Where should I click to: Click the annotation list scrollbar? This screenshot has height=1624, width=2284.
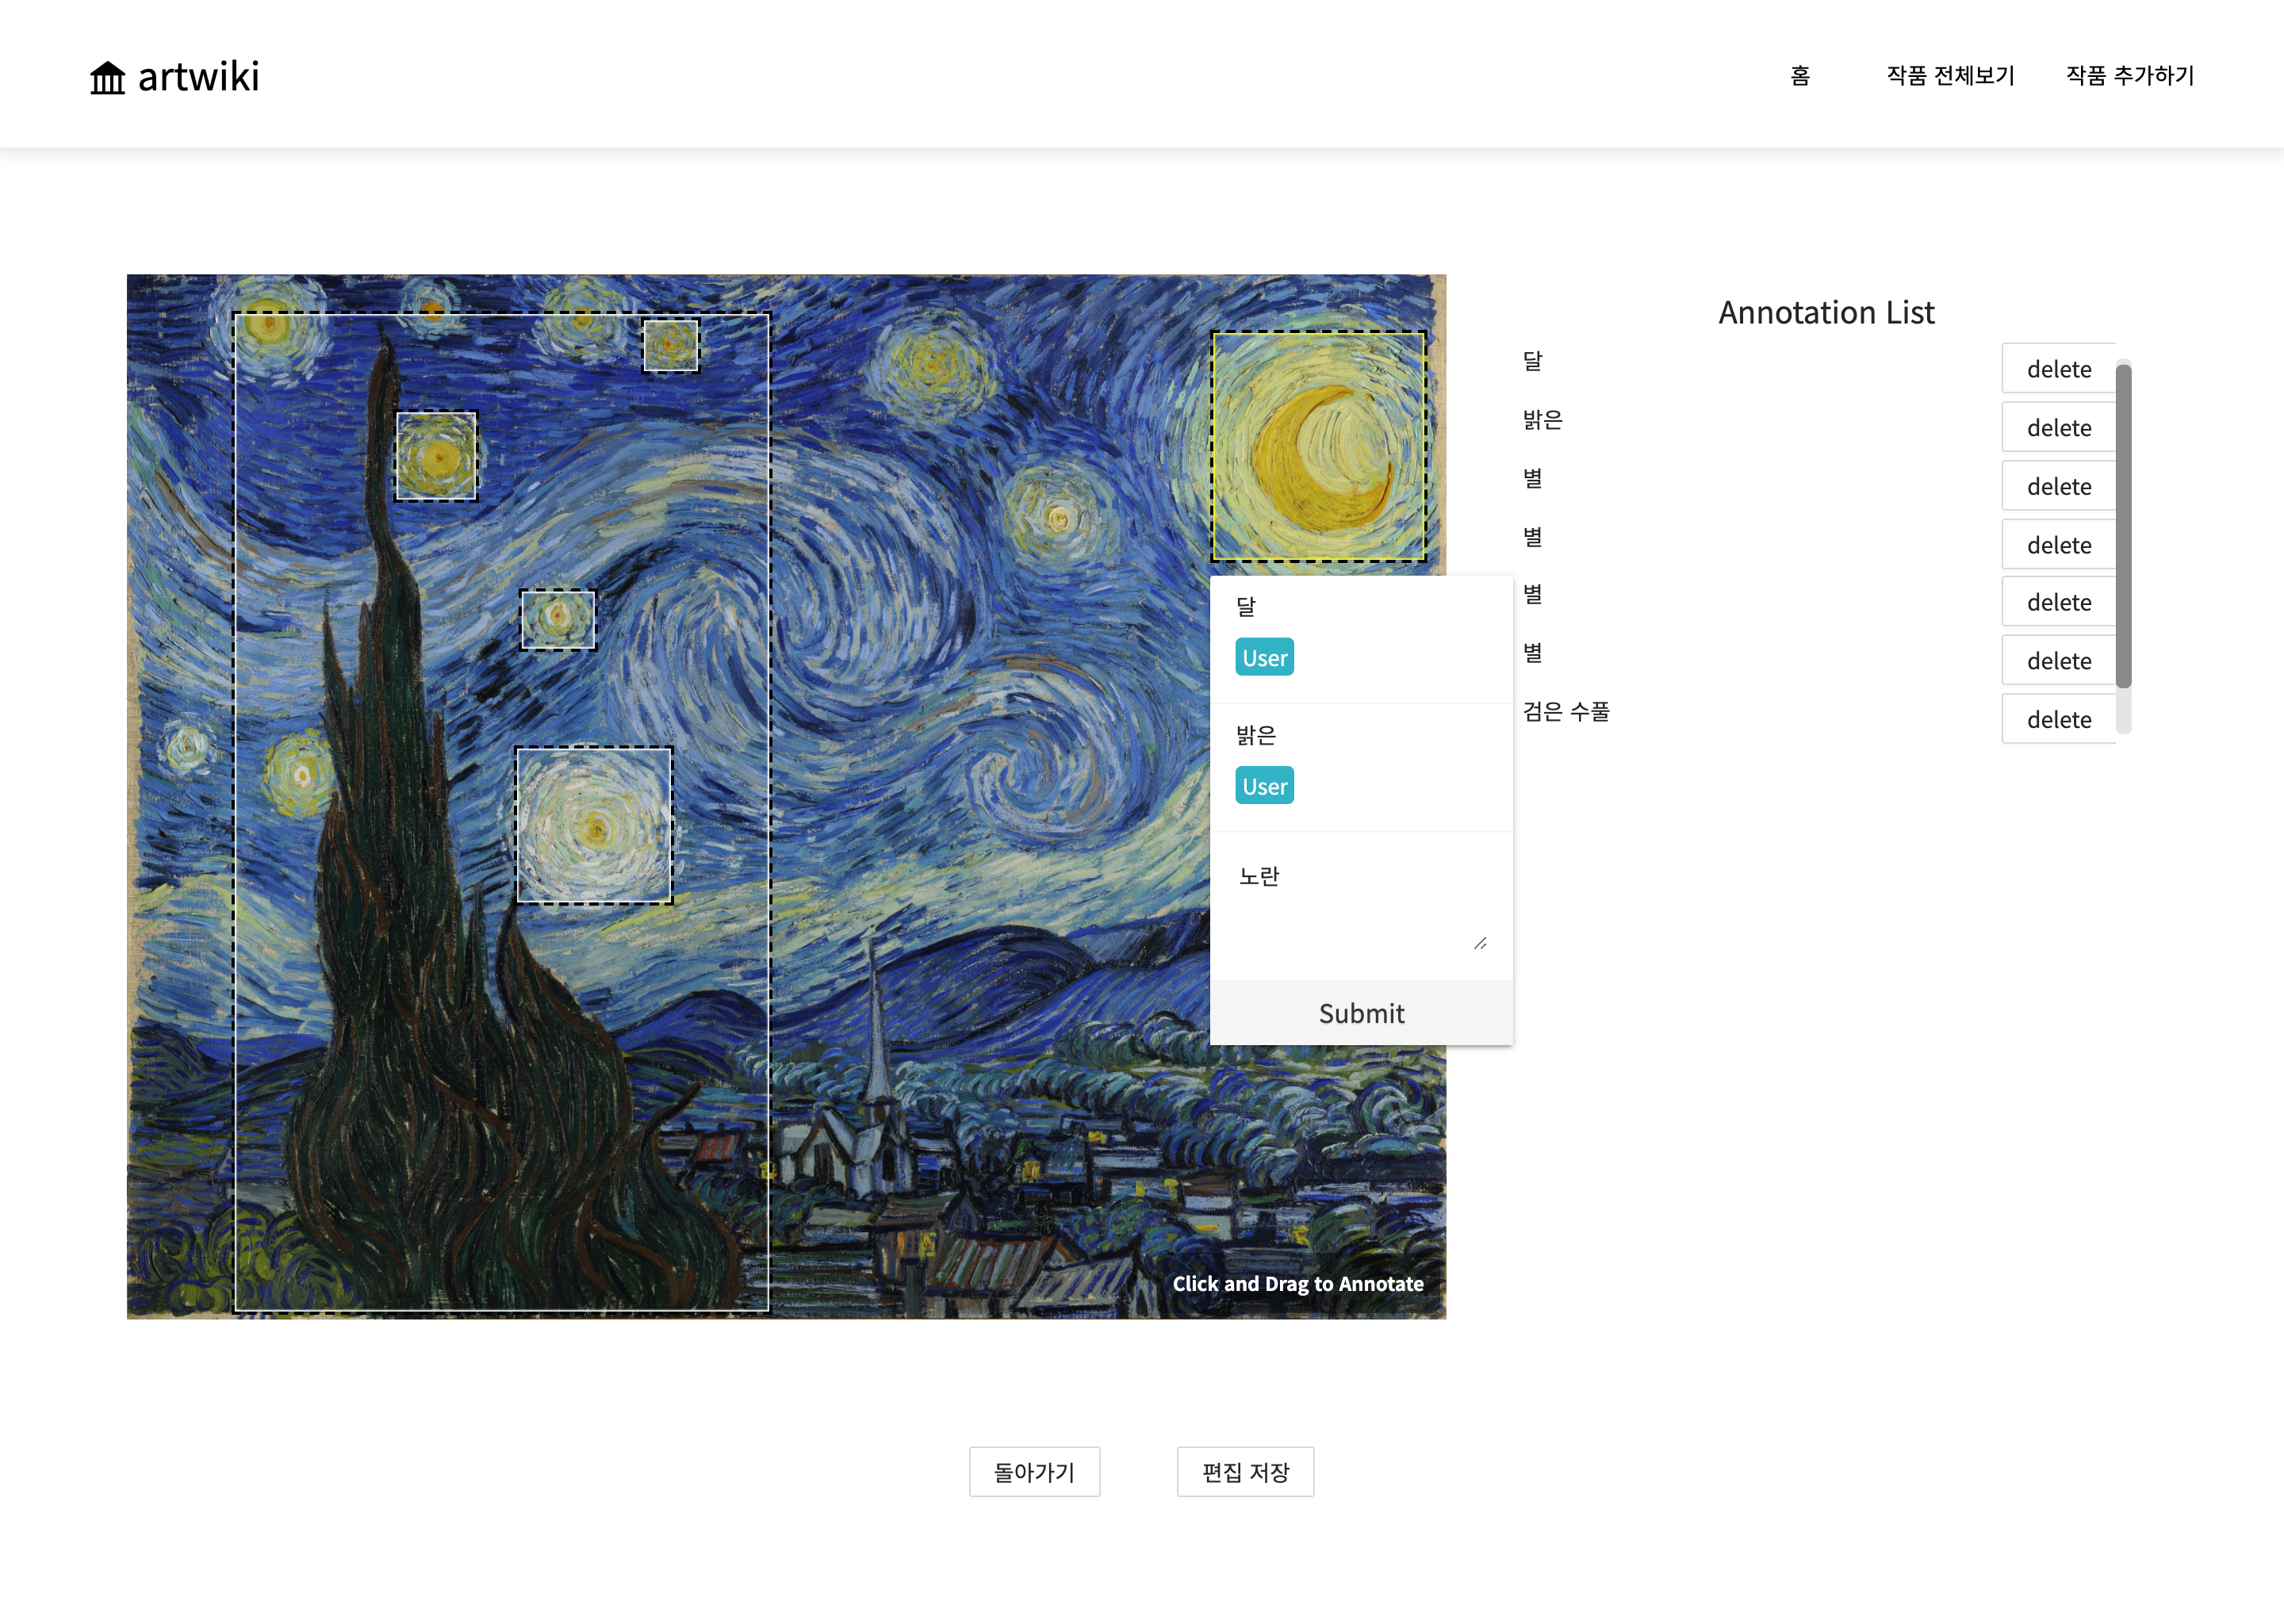[2123, 525]
